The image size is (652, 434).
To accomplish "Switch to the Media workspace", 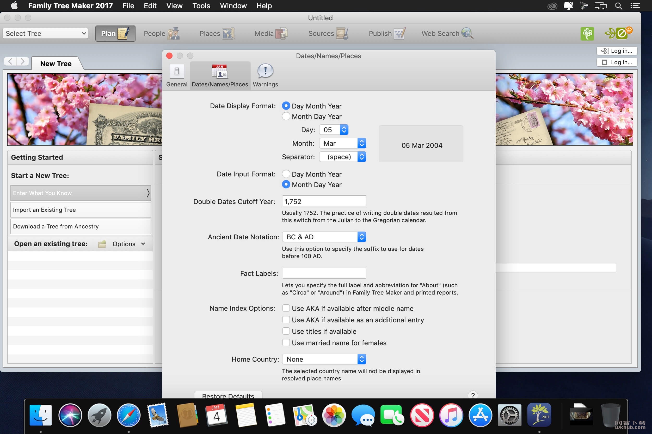I will pyautogui.click(x=271, y=34).
